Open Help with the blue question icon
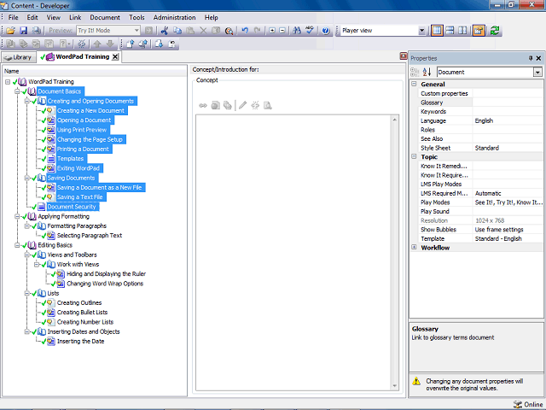This screenshot has height=410, width=546. tap(326, 31)
